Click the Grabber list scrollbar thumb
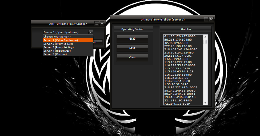The image size is (260, 136). coord(205,42)
